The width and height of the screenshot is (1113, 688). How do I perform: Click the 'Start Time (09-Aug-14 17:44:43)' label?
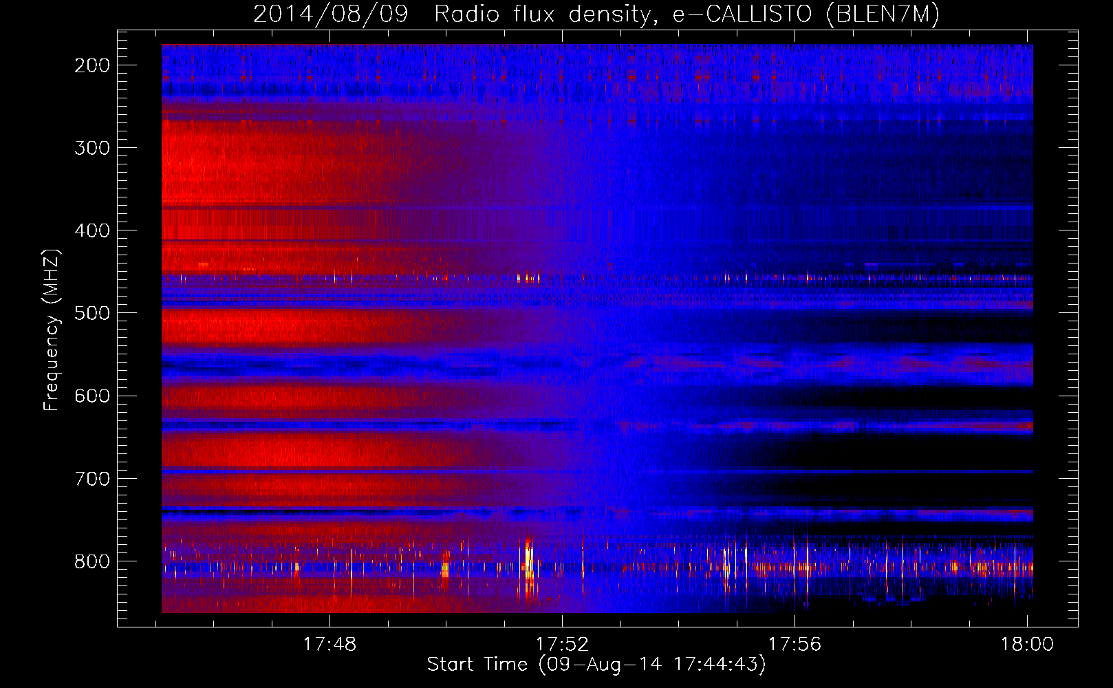[x=596, y=665]
